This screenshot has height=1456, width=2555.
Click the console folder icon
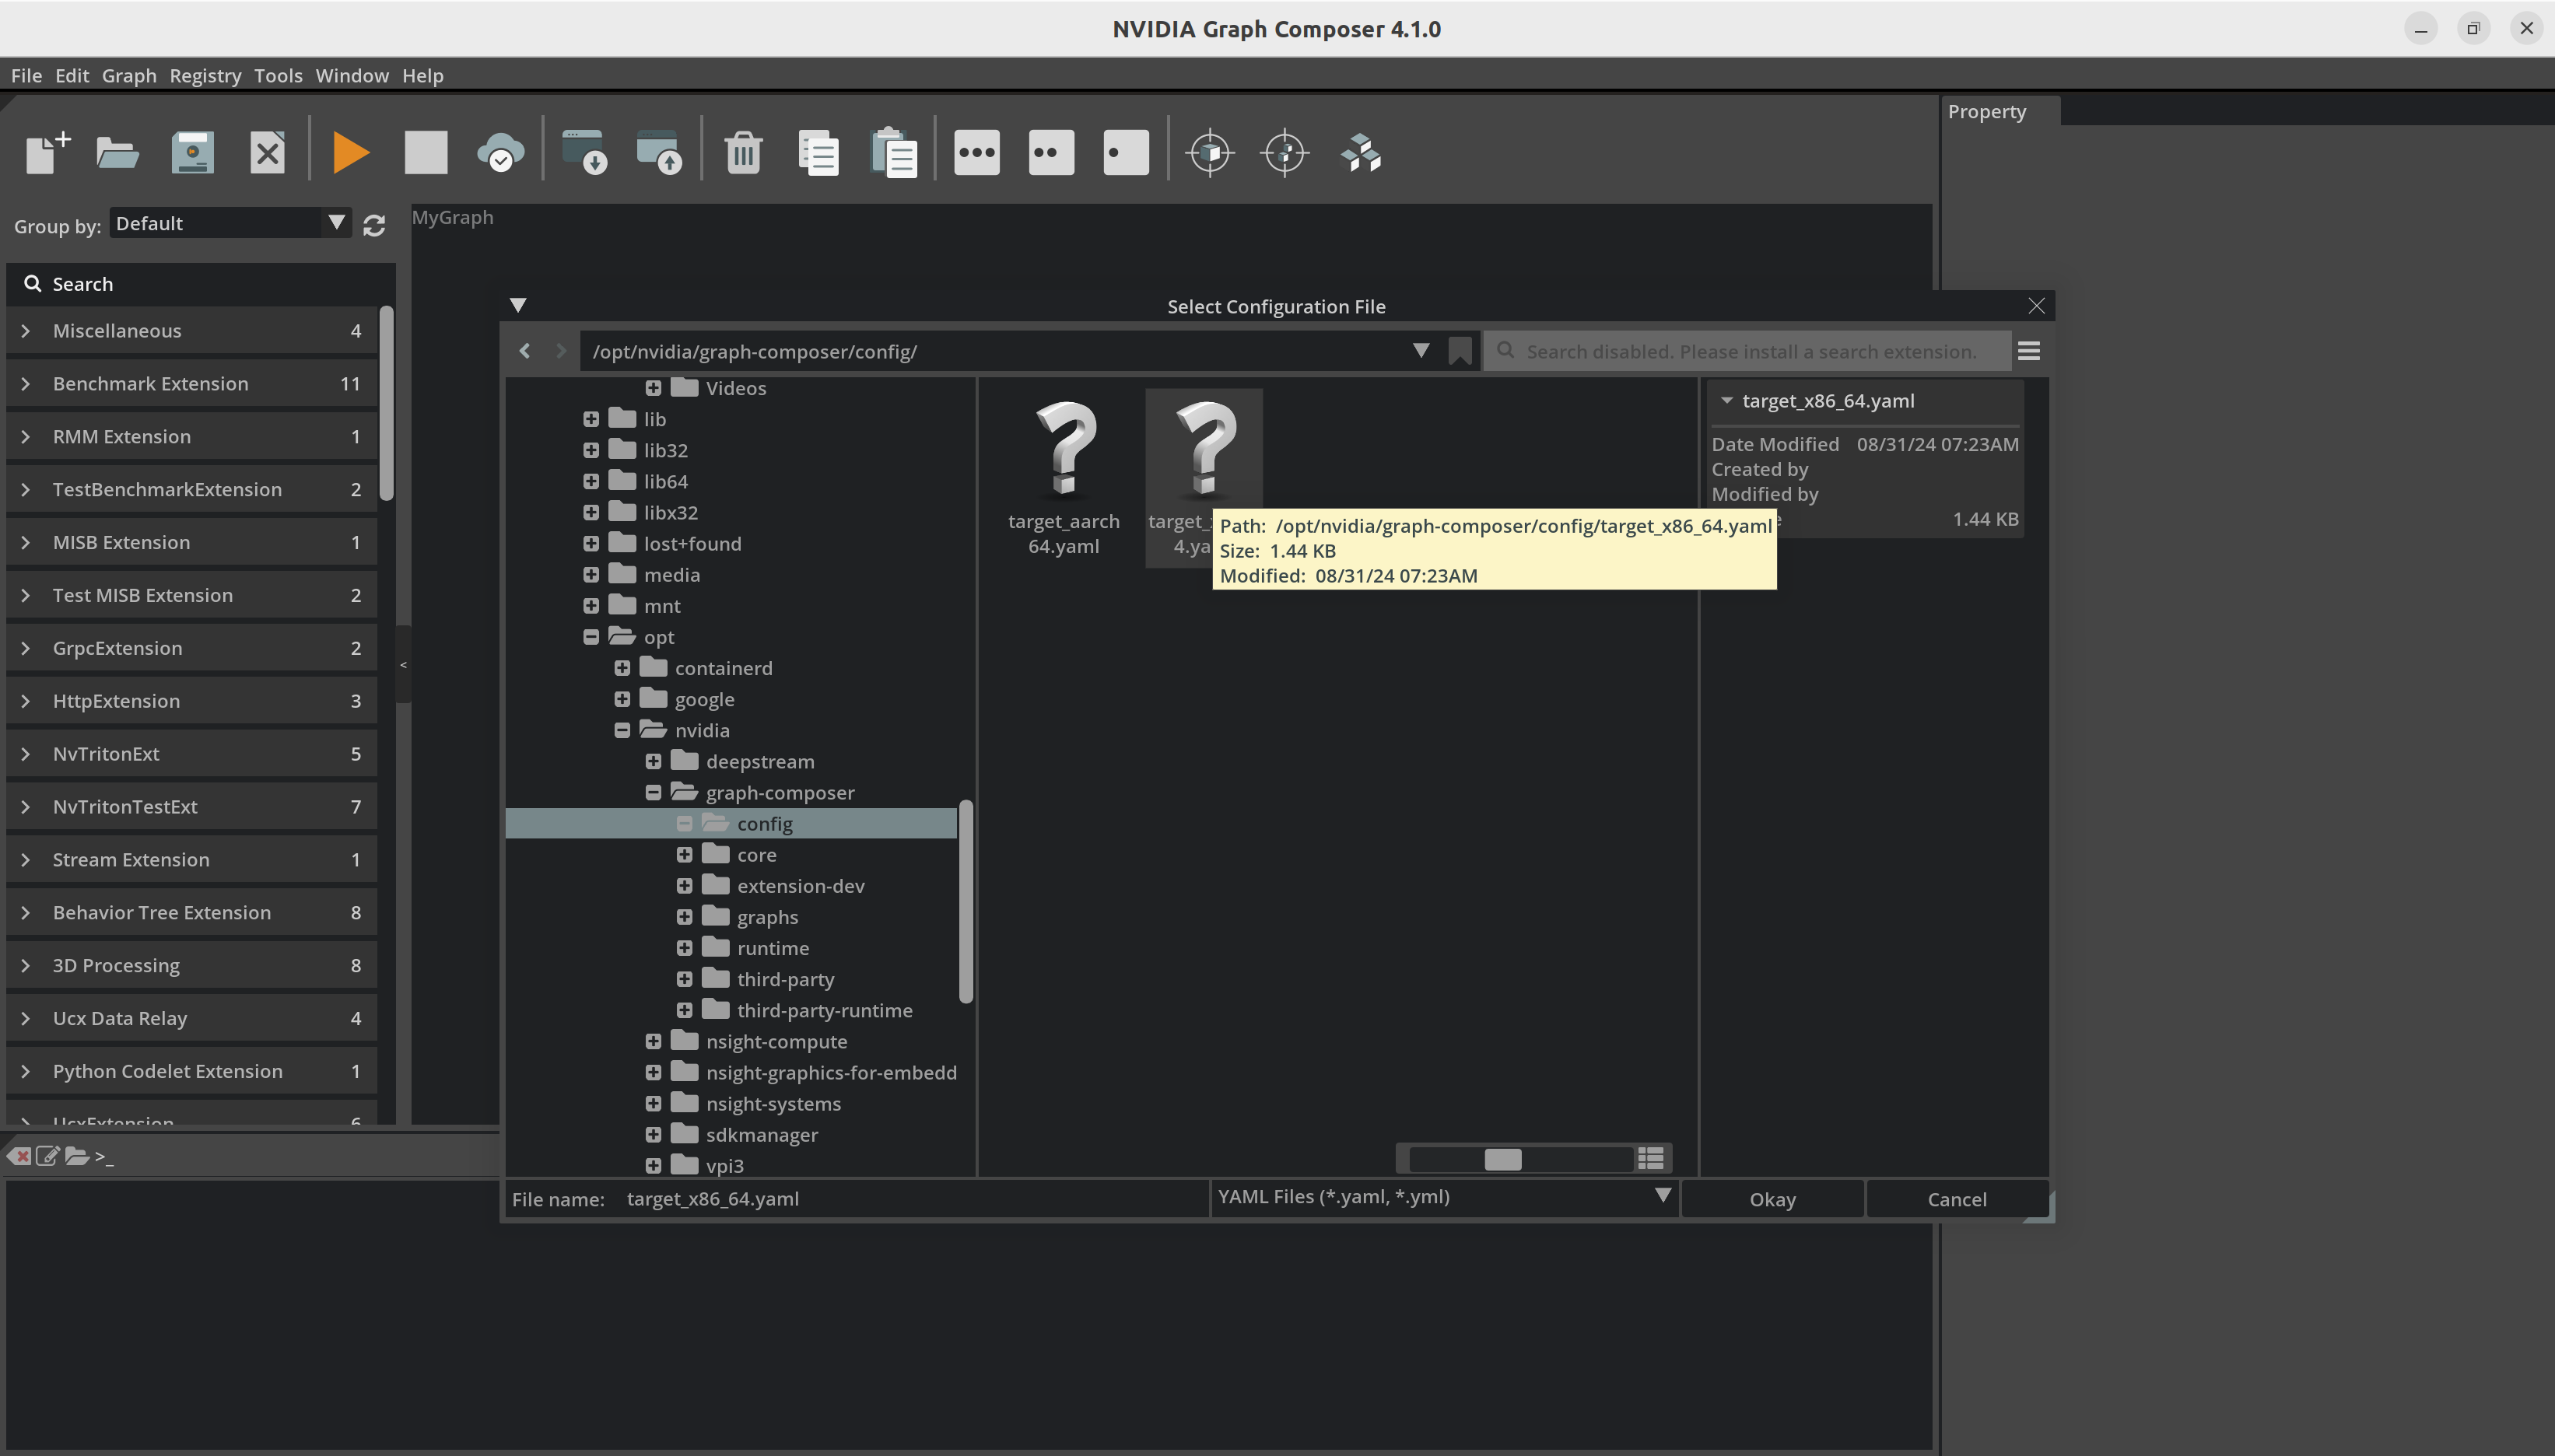[77, 1156]
